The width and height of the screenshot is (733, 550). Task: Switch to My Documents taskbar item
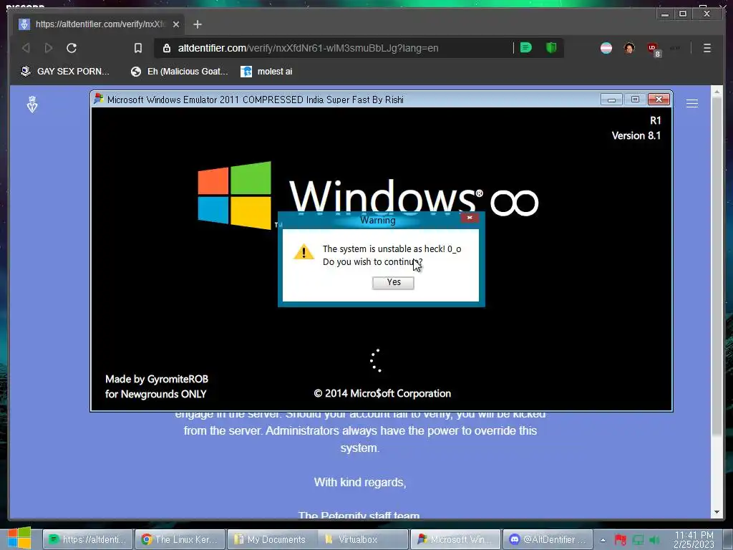pyautogui.click(x=271, y=539)
